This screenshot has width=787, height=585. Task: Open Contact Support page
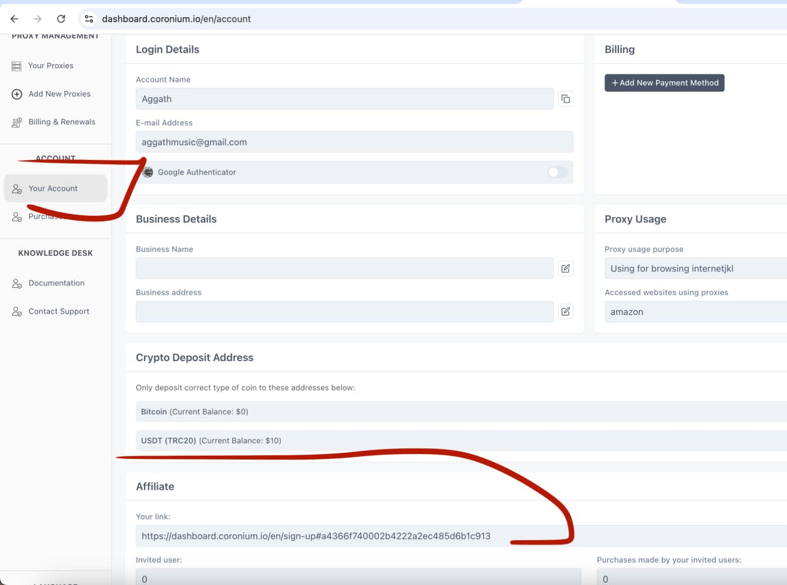coord(58,311)
